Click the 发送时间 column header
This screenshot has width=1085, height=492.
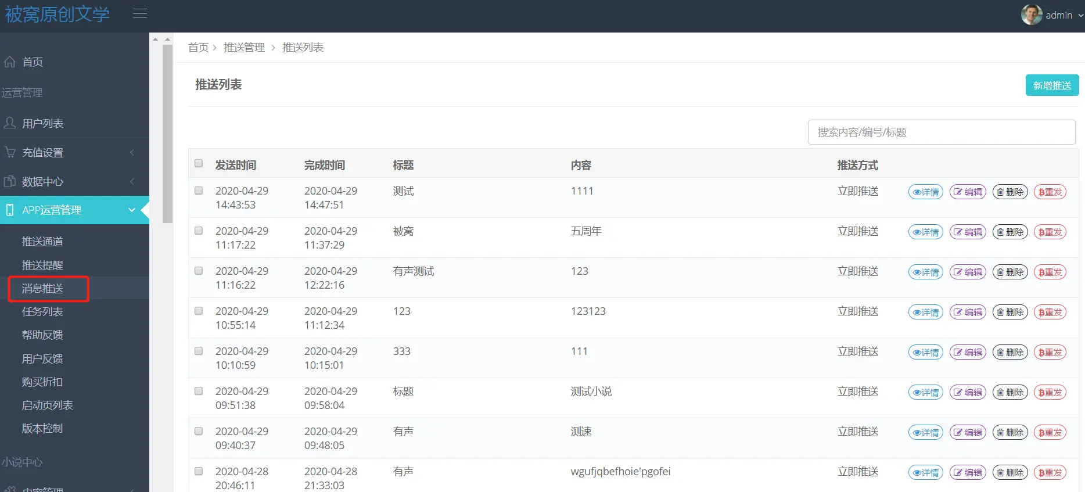point(236,166)
